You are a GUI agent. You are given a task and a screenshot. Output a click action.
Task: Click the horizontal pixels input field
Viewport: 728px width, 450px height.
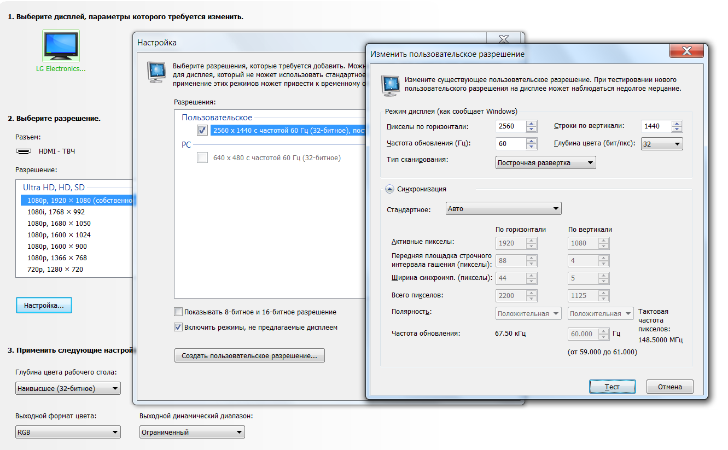pyautogui.click(x=510, y=126)
